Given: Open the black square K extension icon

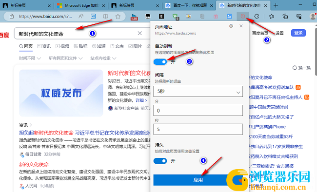Looking at the screenshot, I should [x=161, y=17].
